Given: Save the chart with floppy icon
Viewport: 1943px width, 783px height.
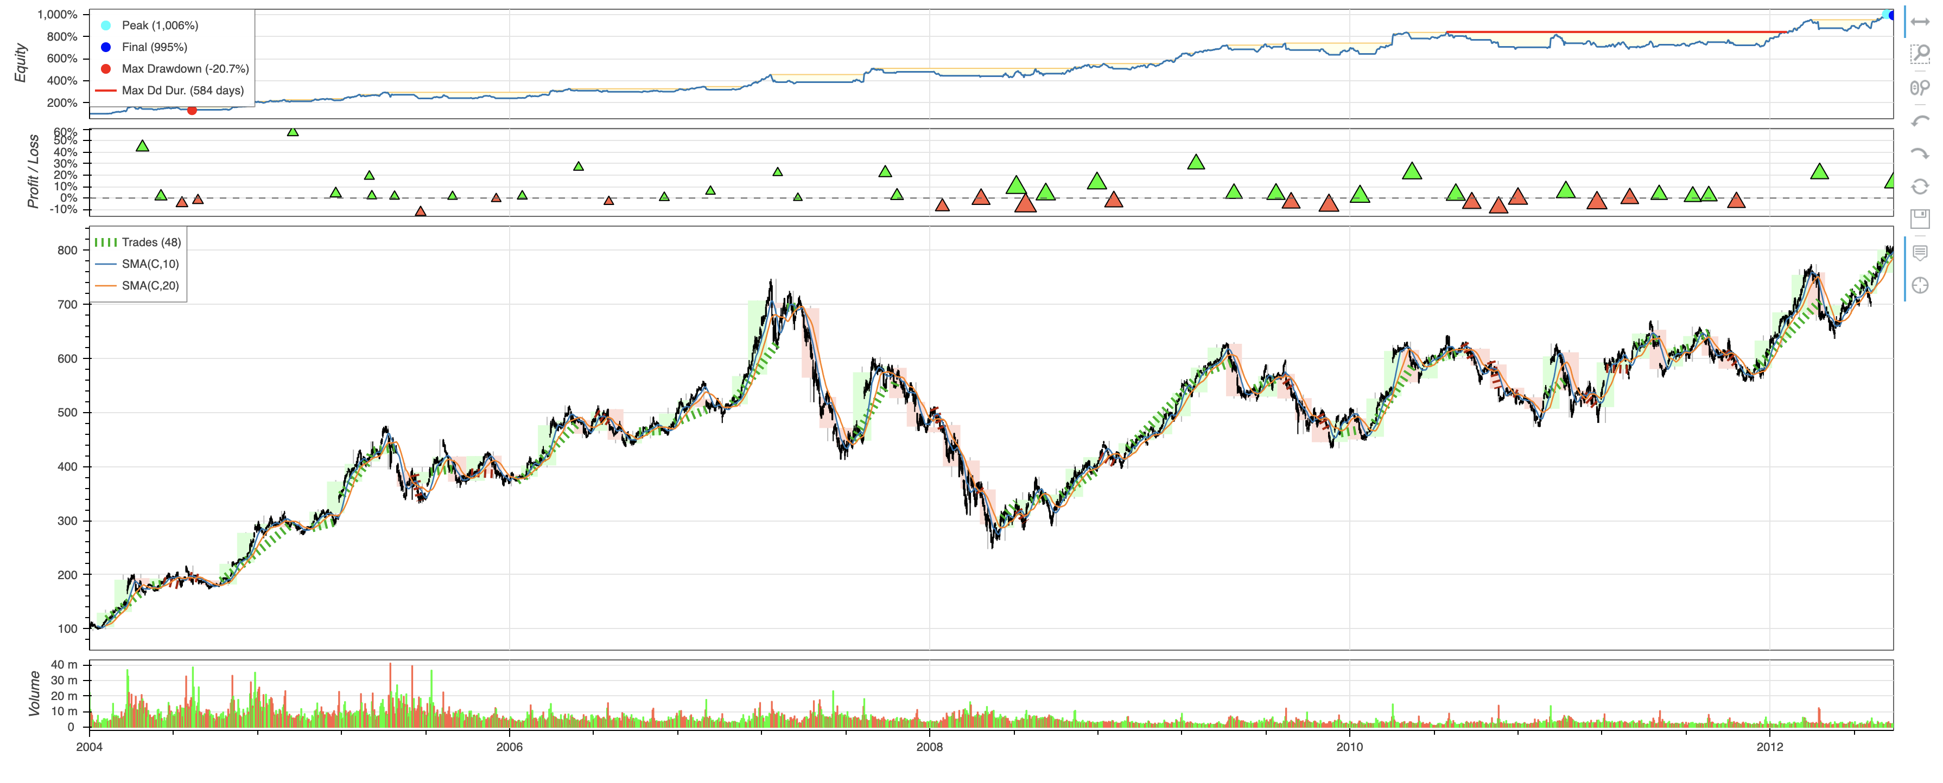Looking at the screenshot, I should point(1920,219).
